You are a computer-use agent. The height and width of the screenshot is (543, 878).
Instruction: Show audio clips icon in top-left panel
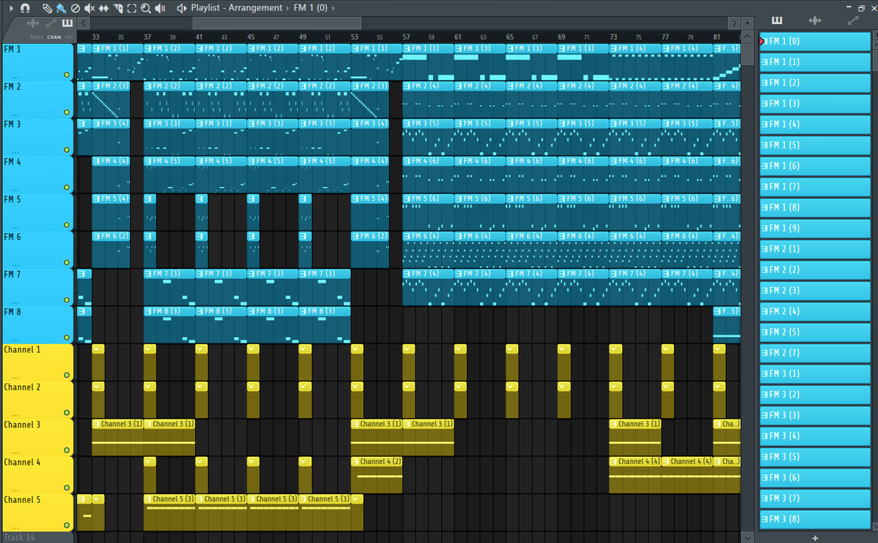tap(32, 24)
